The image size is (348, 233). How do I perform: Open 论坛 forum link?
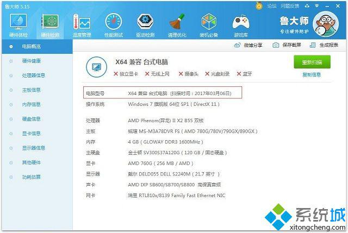[x=272, y=6]
